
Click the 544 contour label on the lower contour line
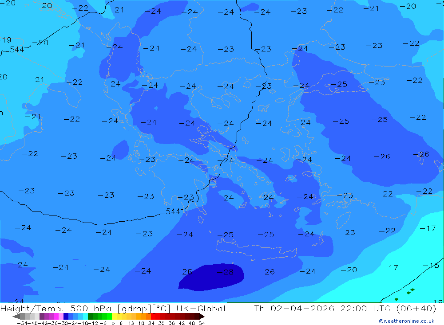(173, 211)
